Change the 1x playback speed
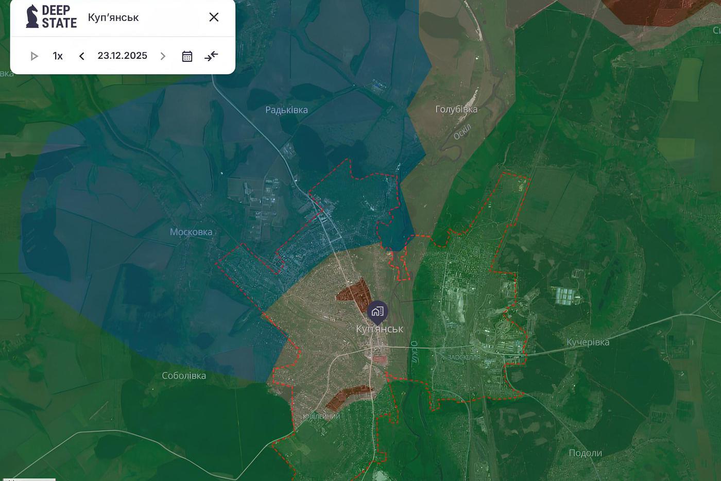The height and width of the screenshot is (481, 721). coord(58,56)
